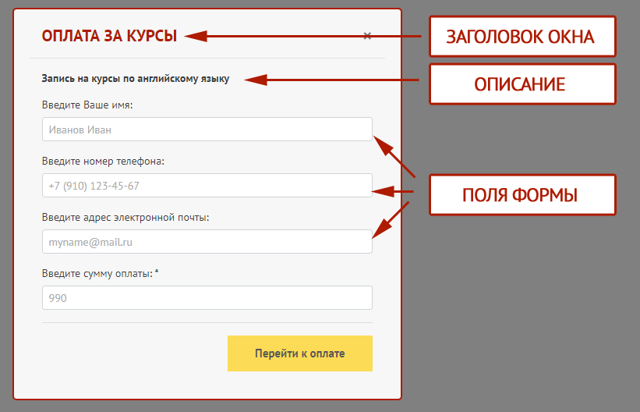The height and width of the screenshot is (412, 640).
Task: Click the Введите сумму оплаты label
Action: [97, 273]
